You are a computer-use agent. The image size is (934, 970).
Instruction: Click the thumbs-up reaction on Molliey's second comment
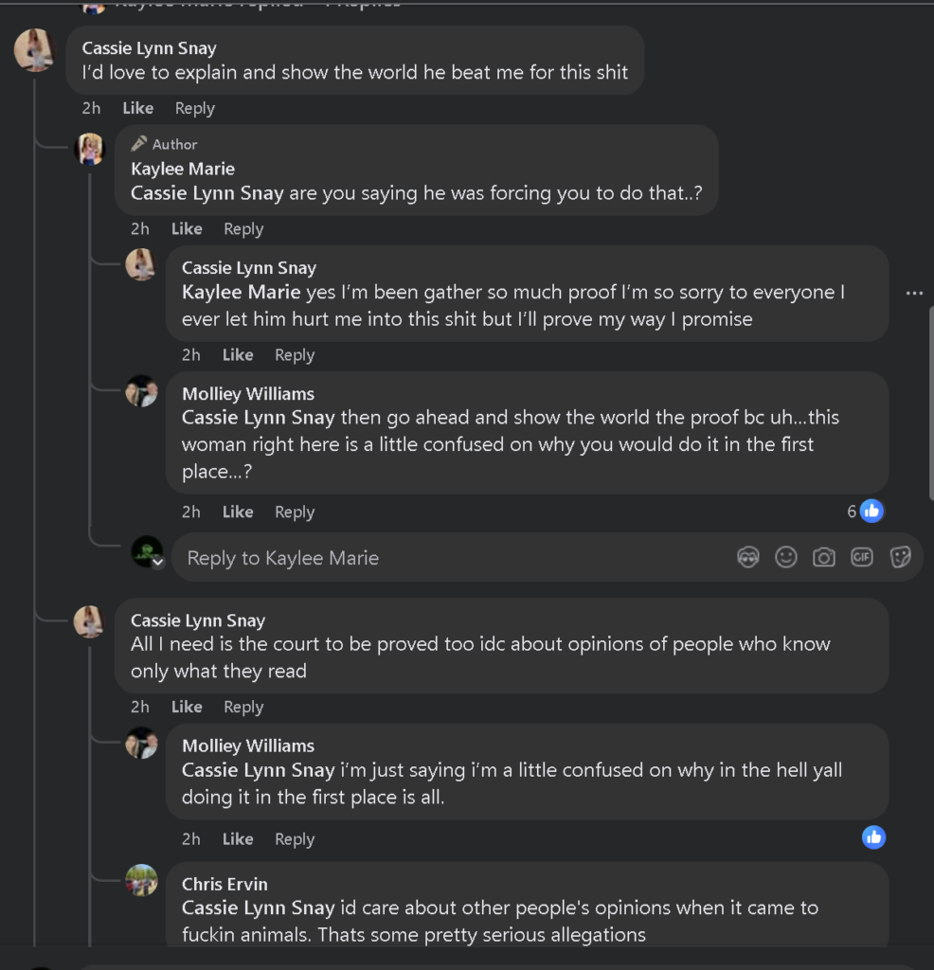pyautogui.click(x=873, y=837)
